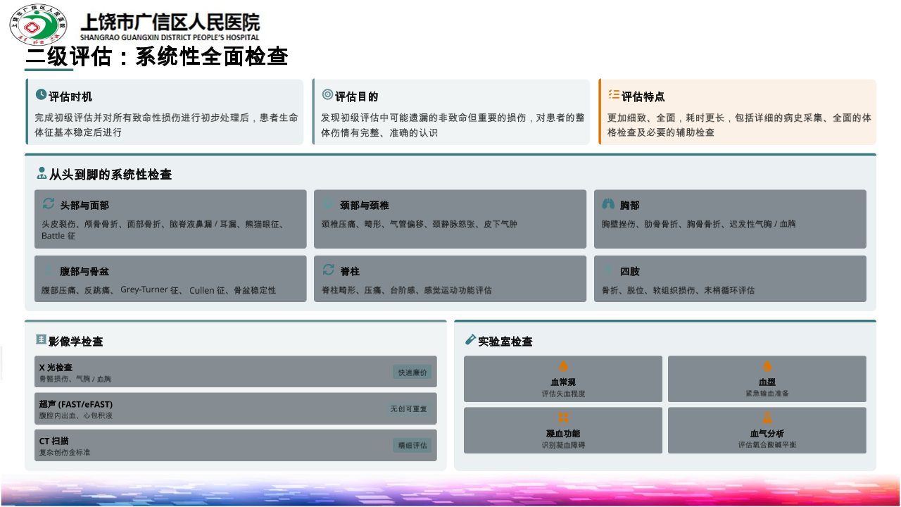The width and height of the screenshot is (901, 507).
Task: Click the orange icon above 凝血功能
Action: pos(563,418)
